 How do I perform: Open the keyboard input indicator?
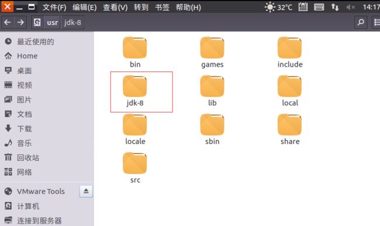point(319,7)
